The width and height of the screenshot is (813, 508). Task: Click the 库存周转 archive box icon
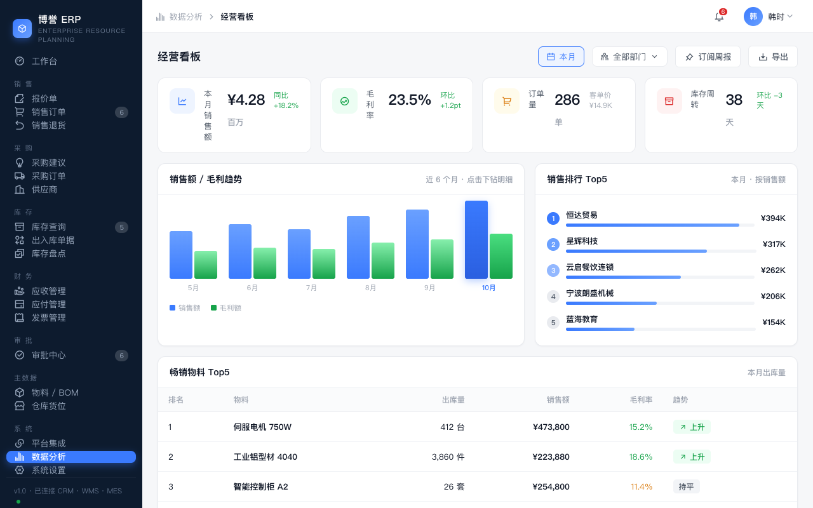click(669, 101)
